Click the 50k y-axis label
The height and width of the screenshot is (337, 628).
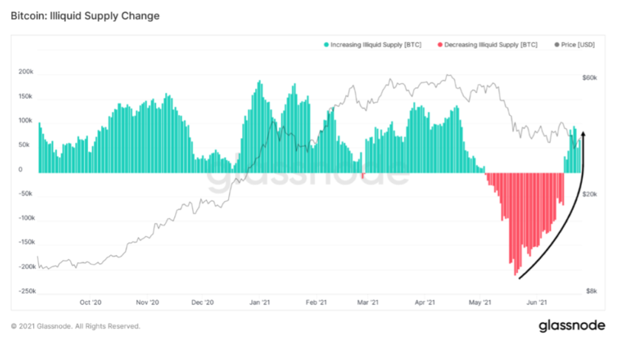(x=24, y=145)
